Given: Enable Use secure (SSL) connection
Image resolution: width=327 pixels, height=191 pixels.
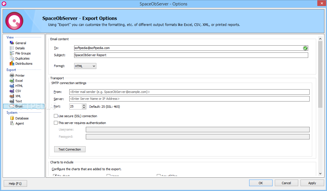Looking at the screenshot, I should click(76, 116).
